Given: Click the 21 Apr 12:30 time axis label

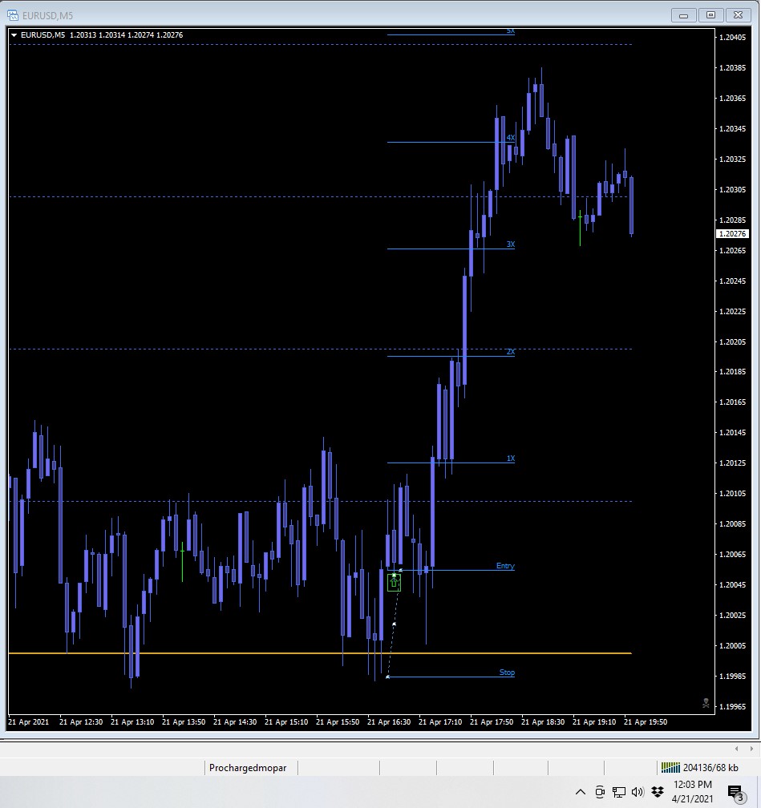Looking at the screenshot, I should click(81, 722).
